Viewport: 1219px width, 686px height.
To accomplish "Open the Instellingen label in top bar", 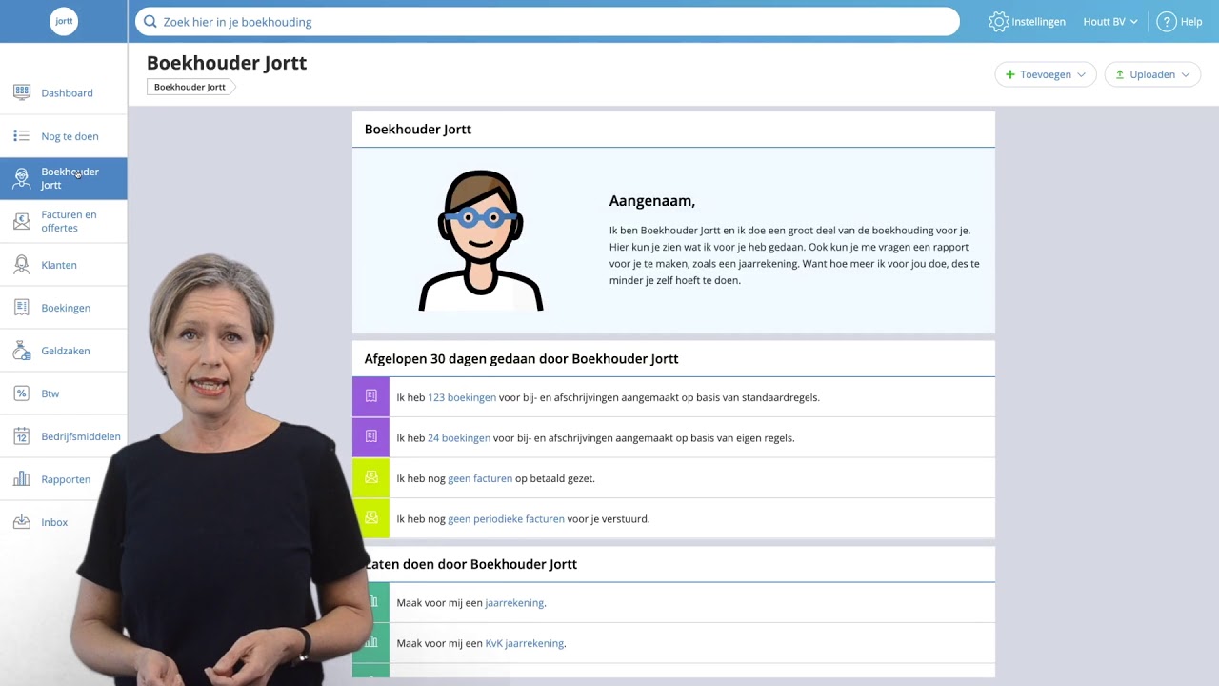I will pos(1039,21).
